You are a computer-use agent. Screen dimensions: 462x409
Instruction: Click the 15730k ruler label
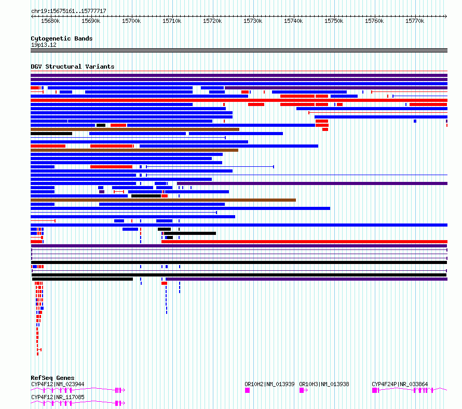(x=253, y=21)
